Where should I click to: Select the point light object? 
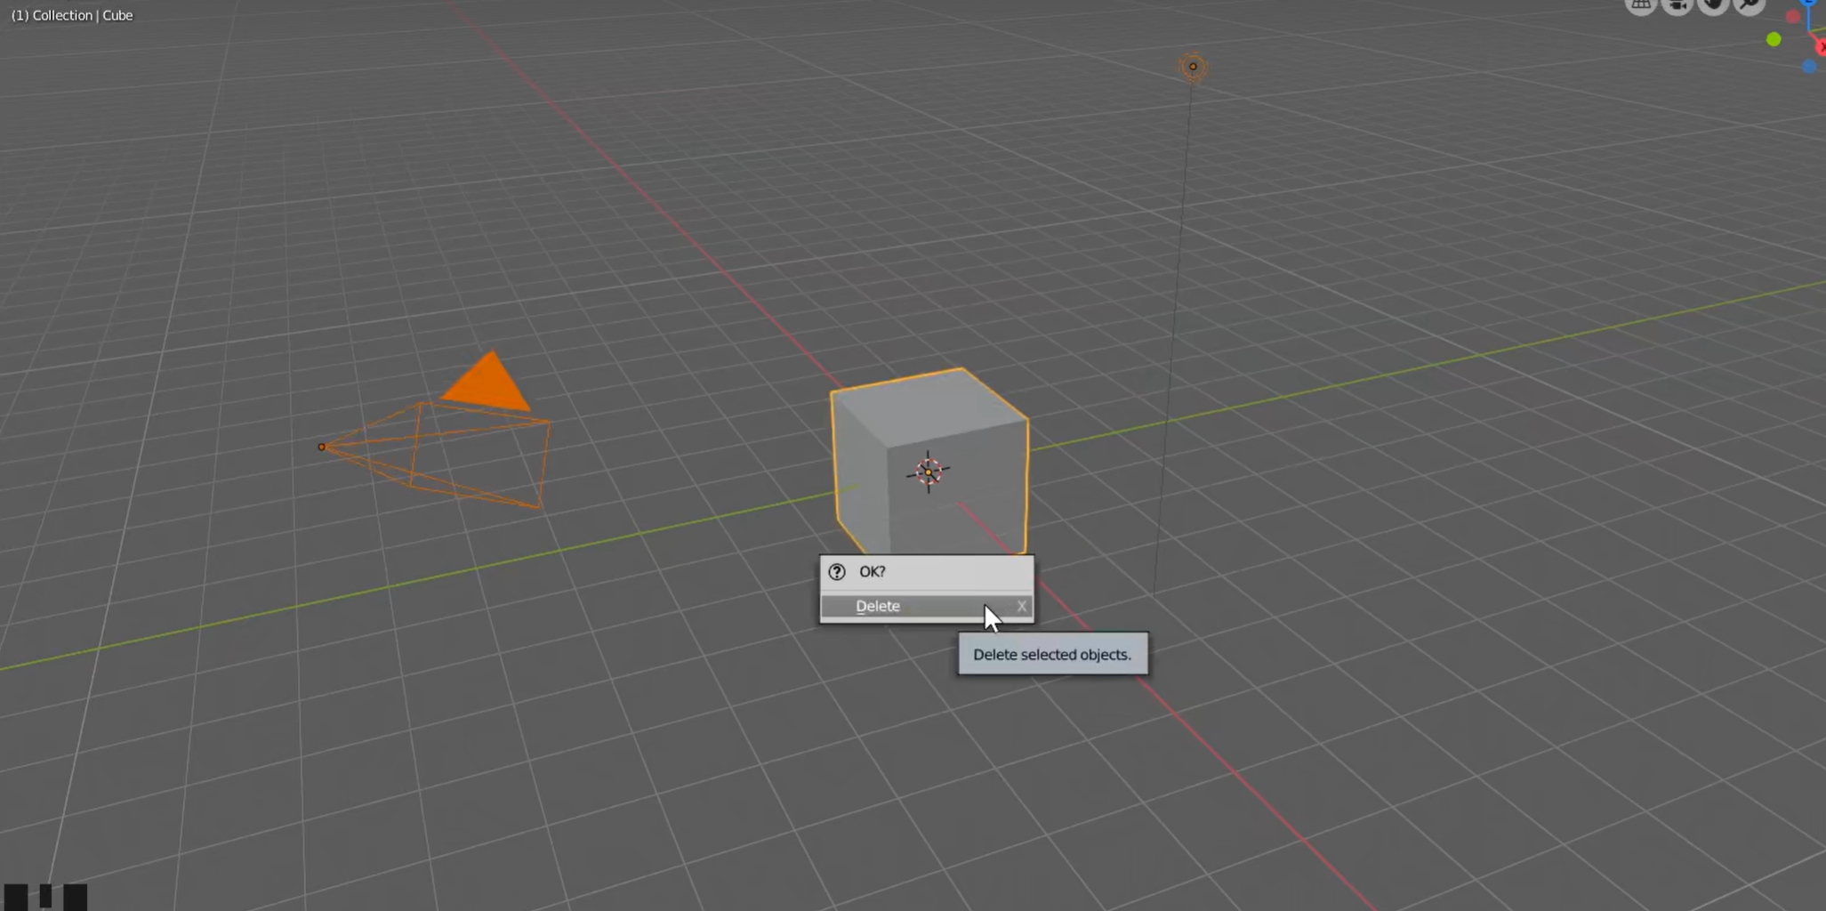coord(1193,67)
